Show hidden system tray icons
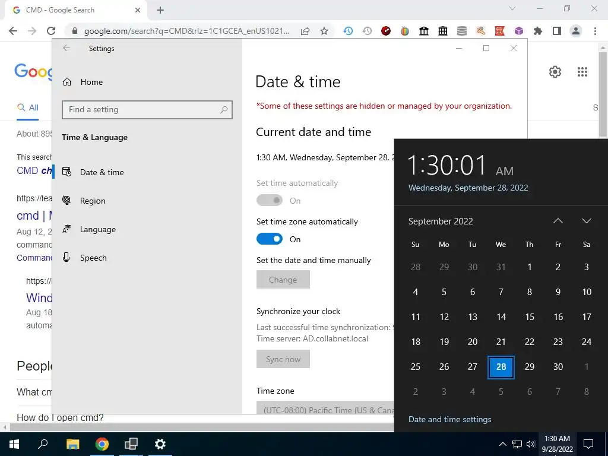 click(502, 444)
